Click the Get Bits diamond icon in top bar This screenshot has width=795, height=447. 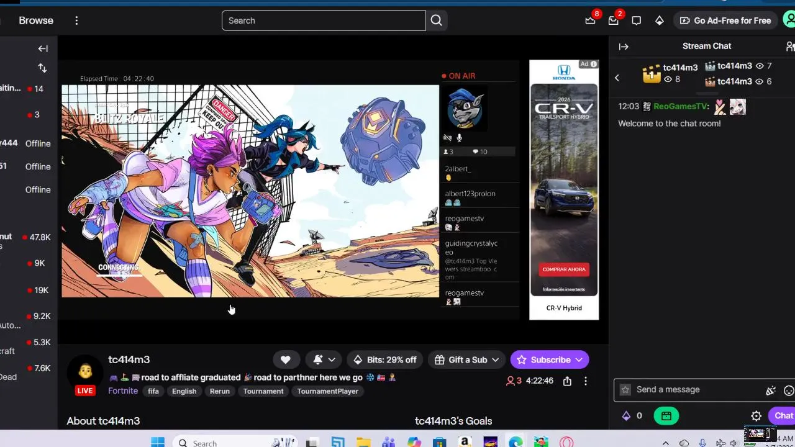pos(659,20)
